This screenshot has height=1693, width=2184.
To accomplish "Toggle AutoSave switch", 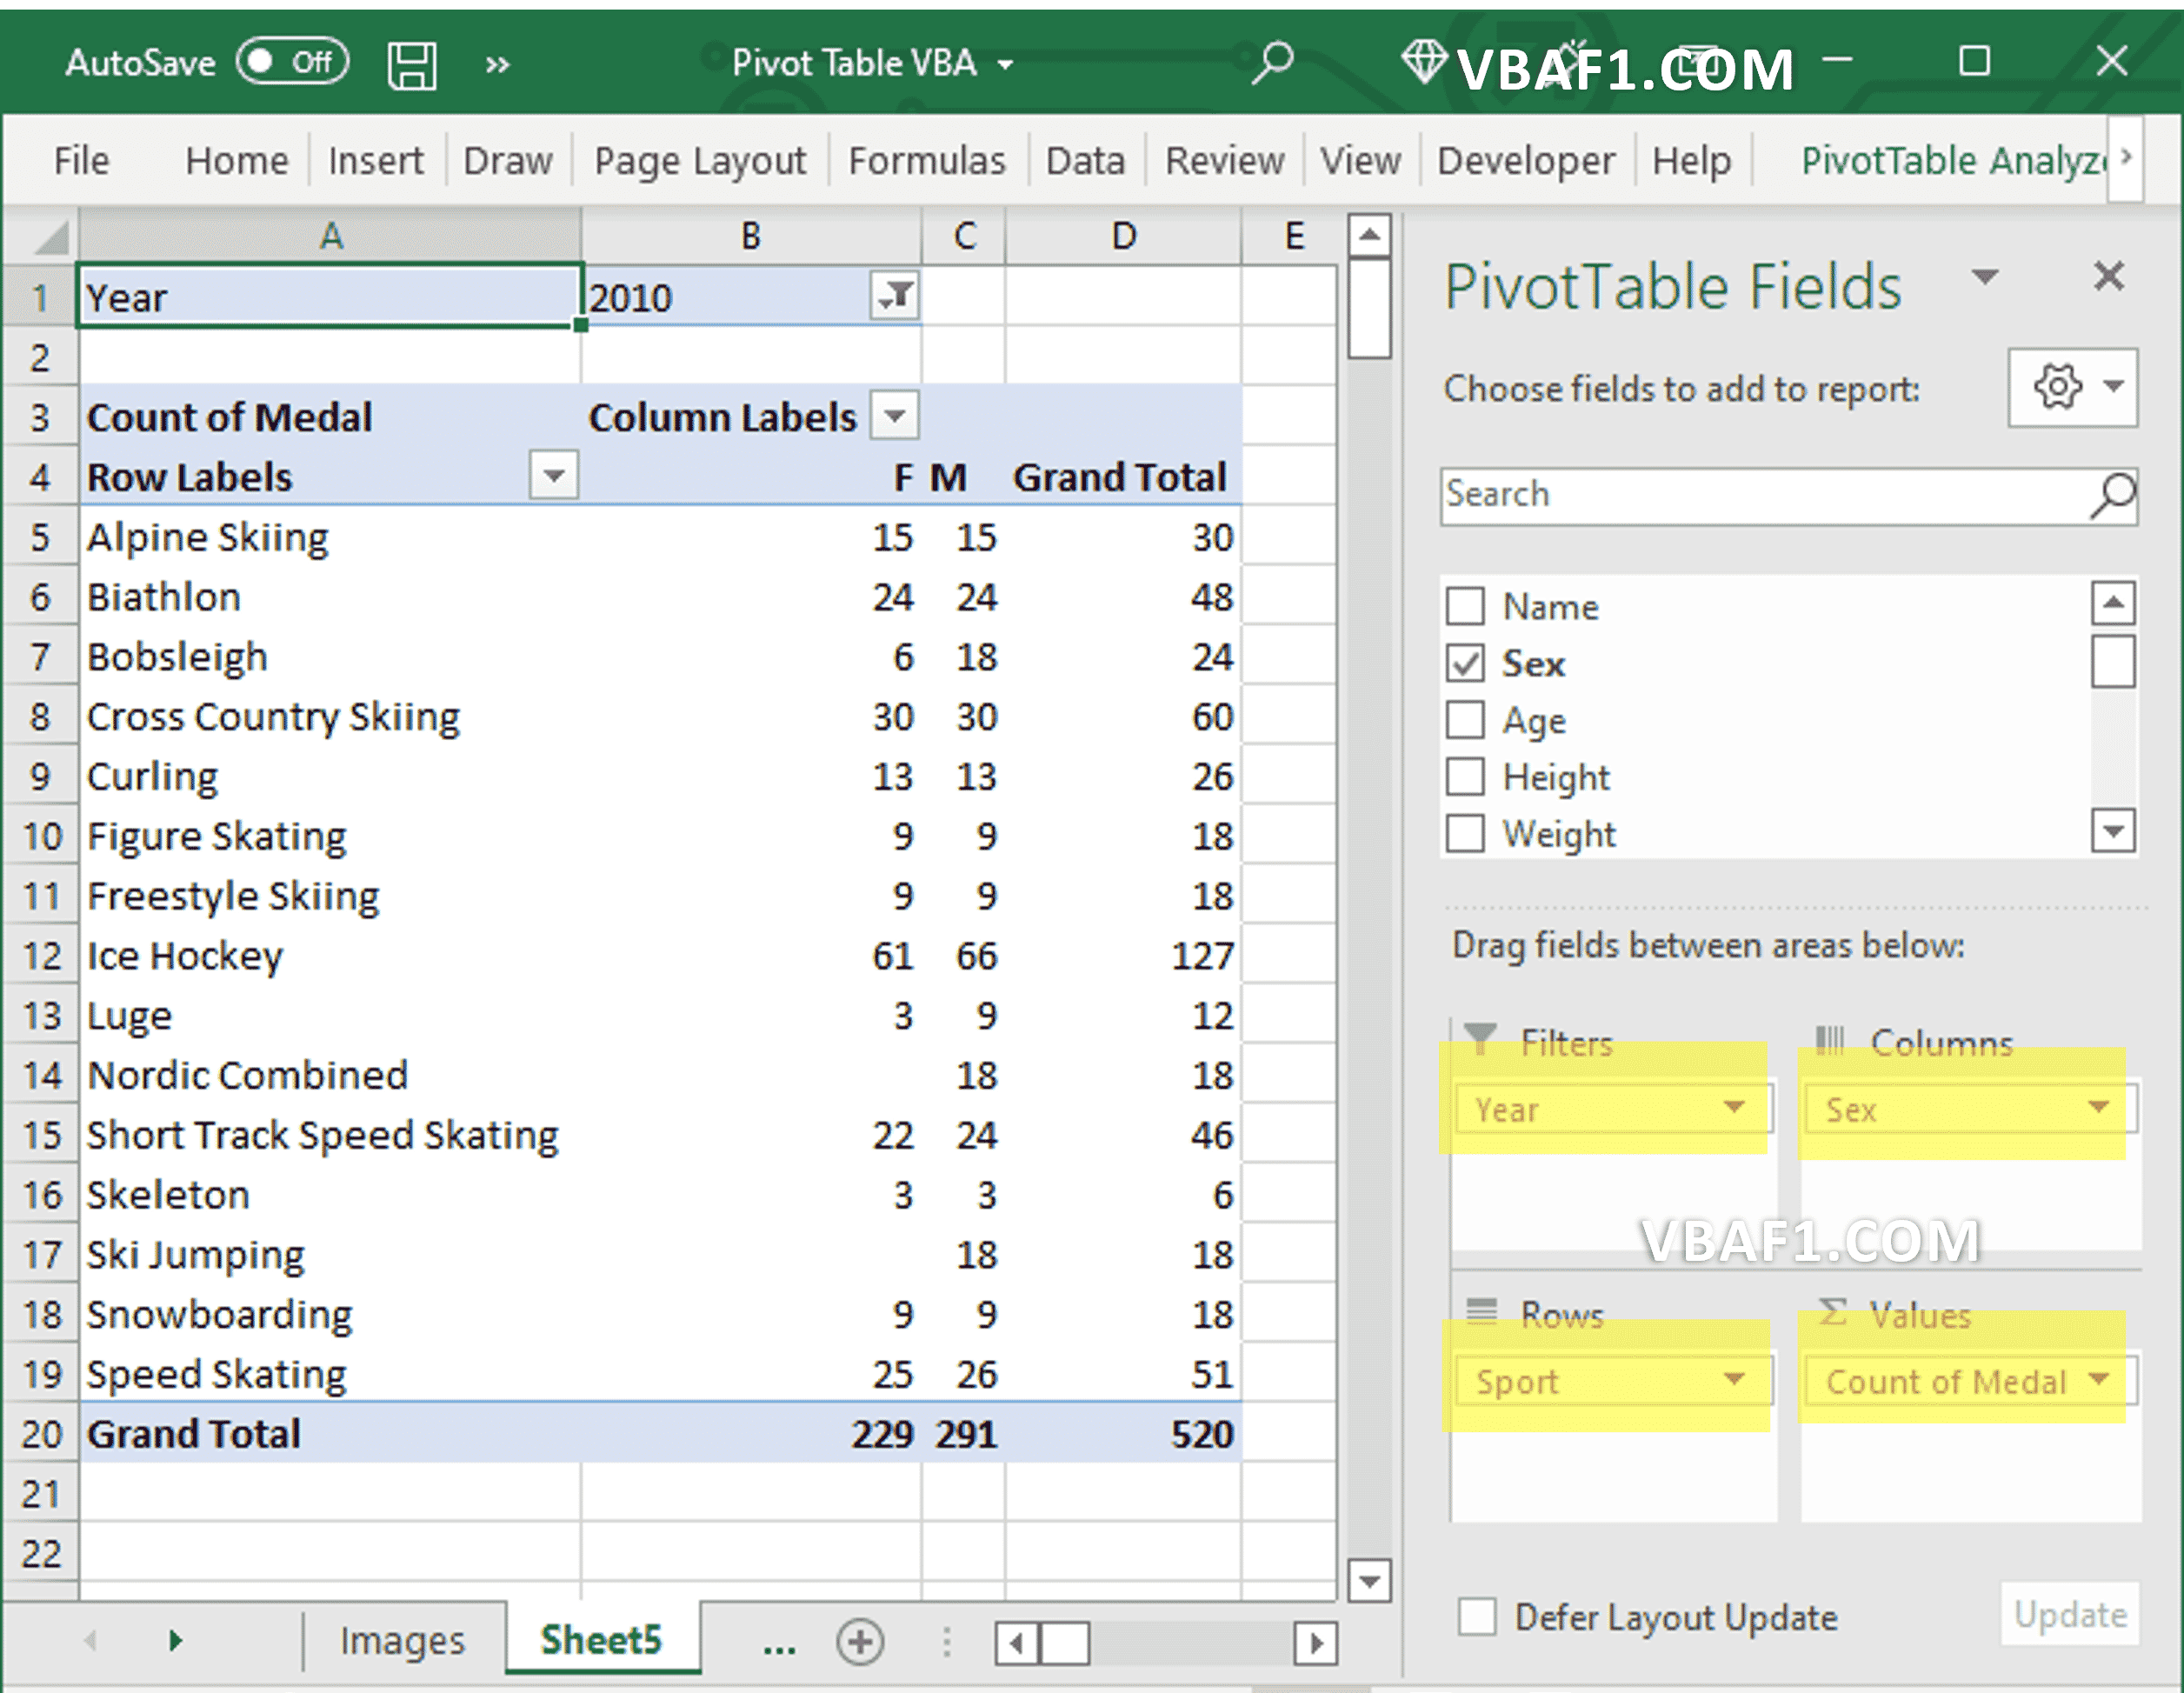I will coord(292,62).
